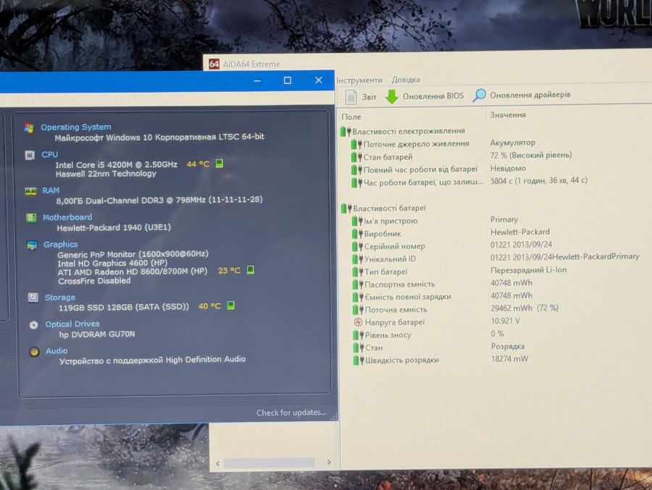Select the value 18274 mW
This screenshot has height=490, width=652.
coord(509,359)
